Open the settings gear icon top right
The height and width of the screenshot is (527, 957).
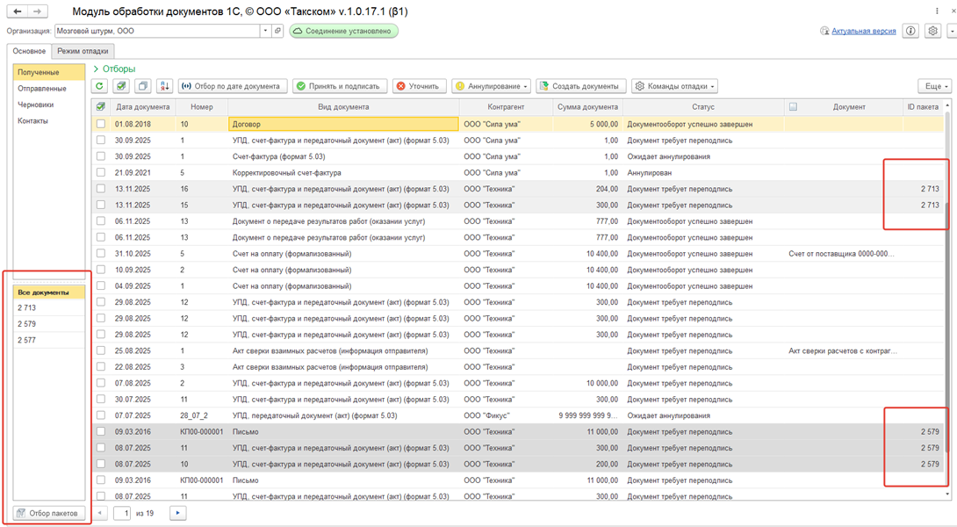point(932,31)
